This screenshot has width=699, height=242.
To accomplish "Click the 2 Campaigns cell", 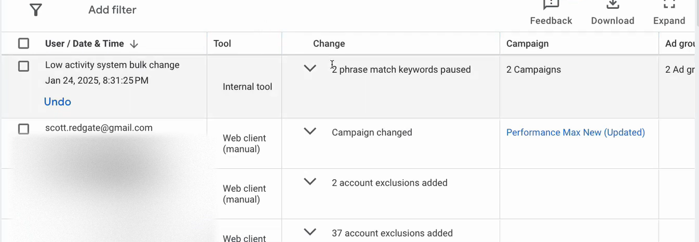I will (x=534, y=69).
